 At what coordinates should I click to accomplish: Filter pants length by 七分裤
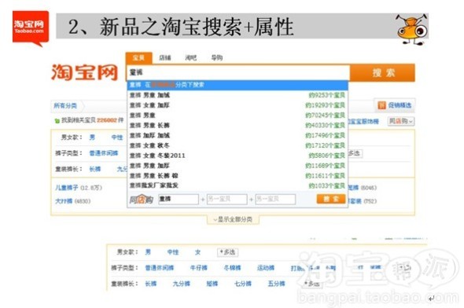(243, 284)
